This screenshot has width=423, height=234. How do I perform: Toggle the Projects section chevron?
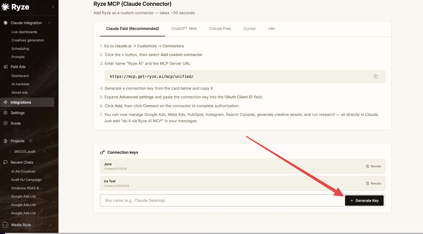[x=38, y=141]
